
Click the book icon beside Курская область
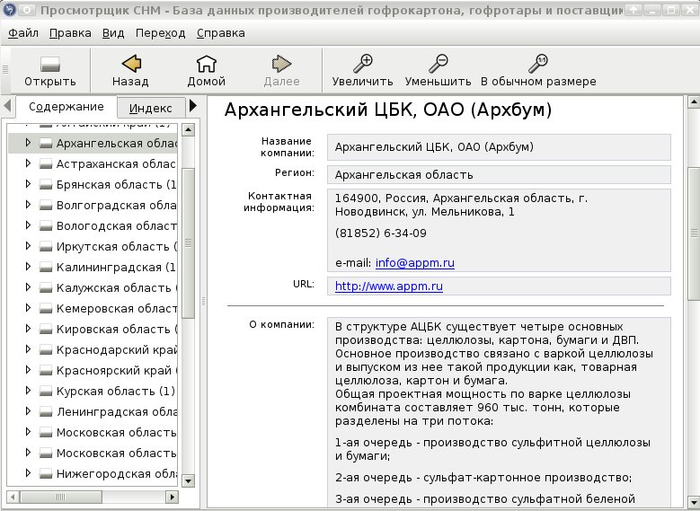(x=45, y=391)
